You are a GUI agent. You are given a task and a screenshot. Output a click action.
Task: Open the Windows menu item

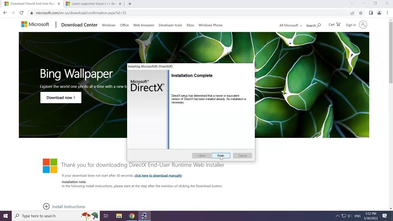click(x=109, y=25)
